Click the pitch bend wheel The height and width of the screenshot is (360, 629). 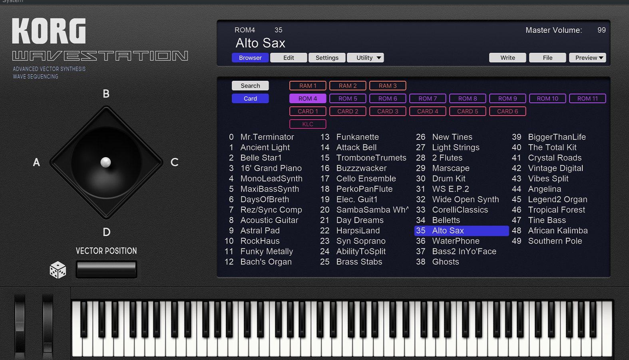click(x=20, y=326)
